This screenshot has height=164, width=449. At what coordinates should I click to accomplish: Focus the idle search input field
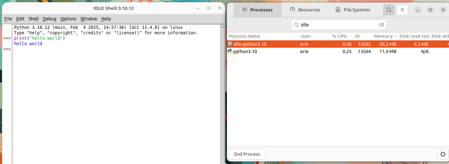339,25
